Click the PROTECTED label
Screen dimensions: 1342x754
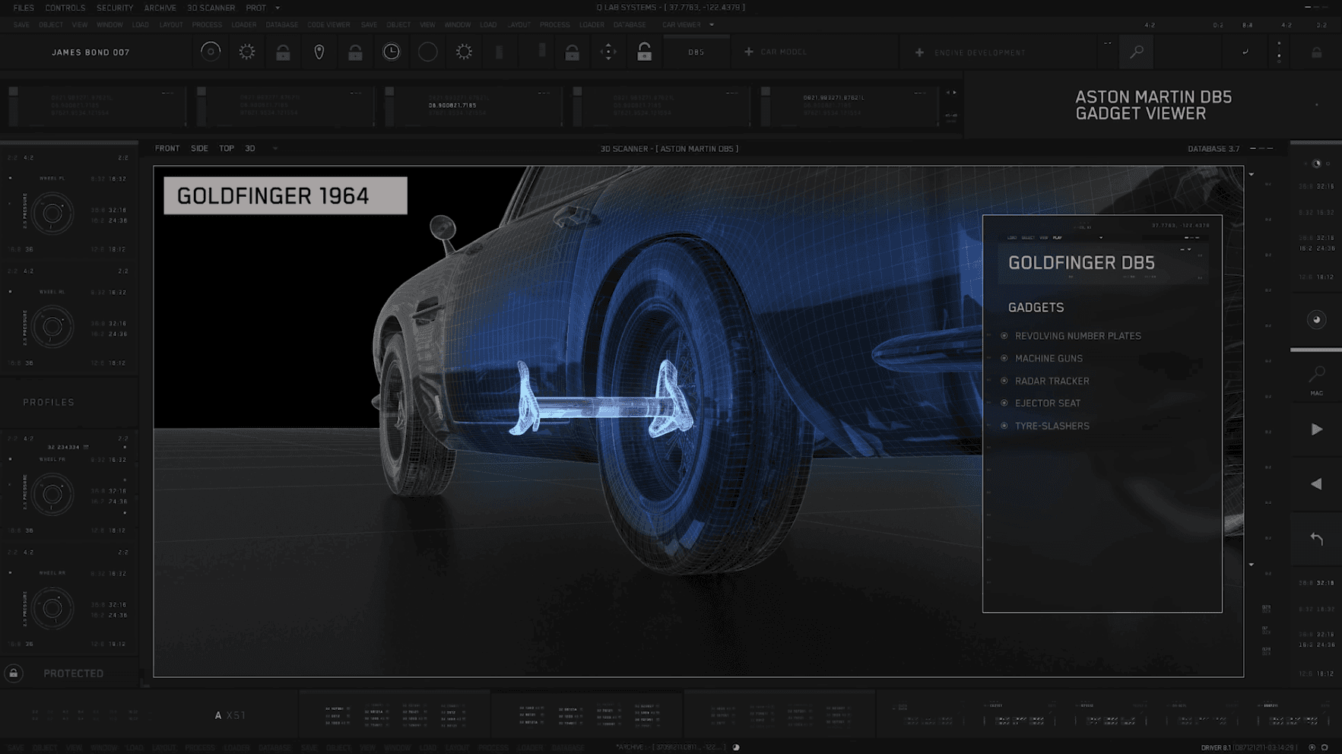74,673
